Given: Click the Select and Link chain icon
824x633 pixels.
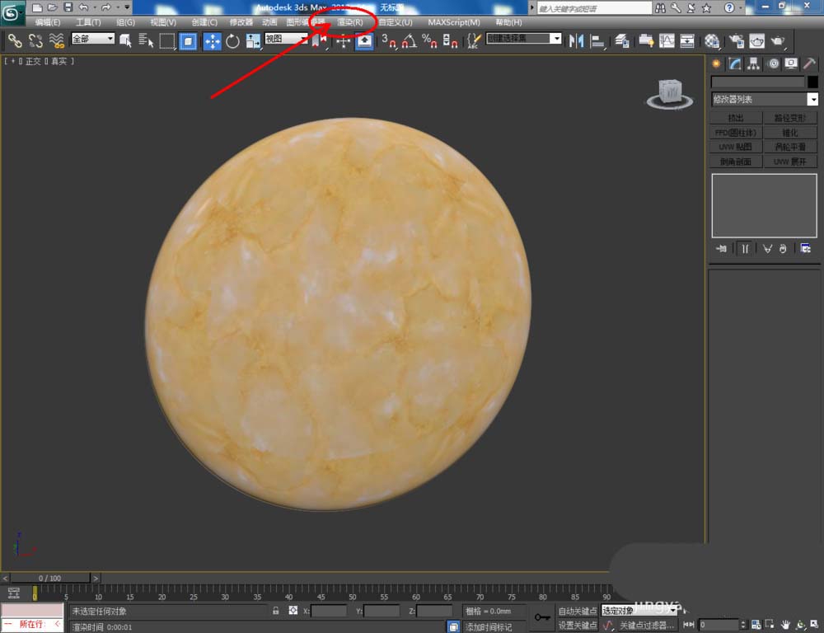Looking at the screenshot, I should point(15,40).
